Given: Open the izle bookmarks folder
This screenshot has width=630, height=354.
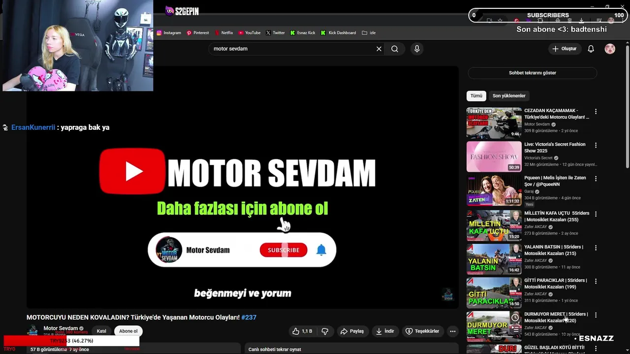Looking at the screenshot, I should [369, 33].
